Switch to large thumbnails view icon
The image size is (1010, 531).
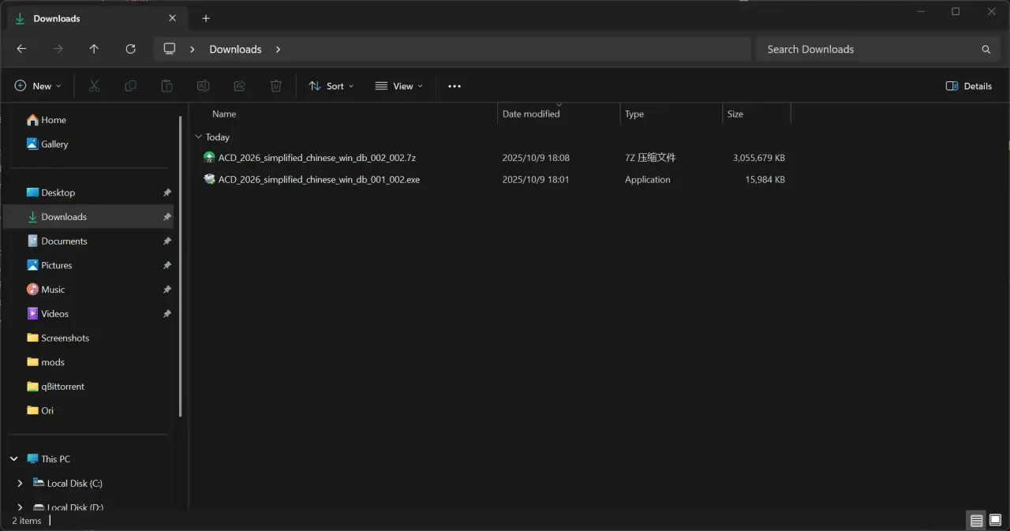(x=996, y=521)
